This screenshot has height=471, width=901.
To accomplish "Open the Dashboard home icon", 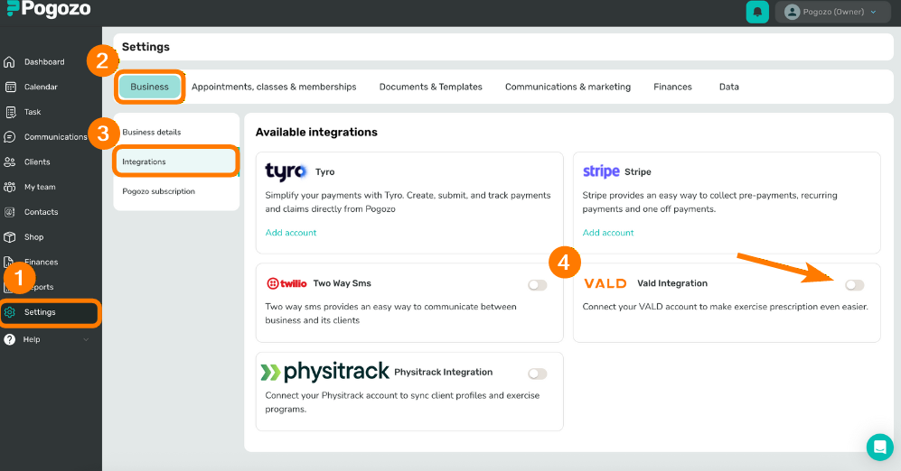I will coord(9,62).
